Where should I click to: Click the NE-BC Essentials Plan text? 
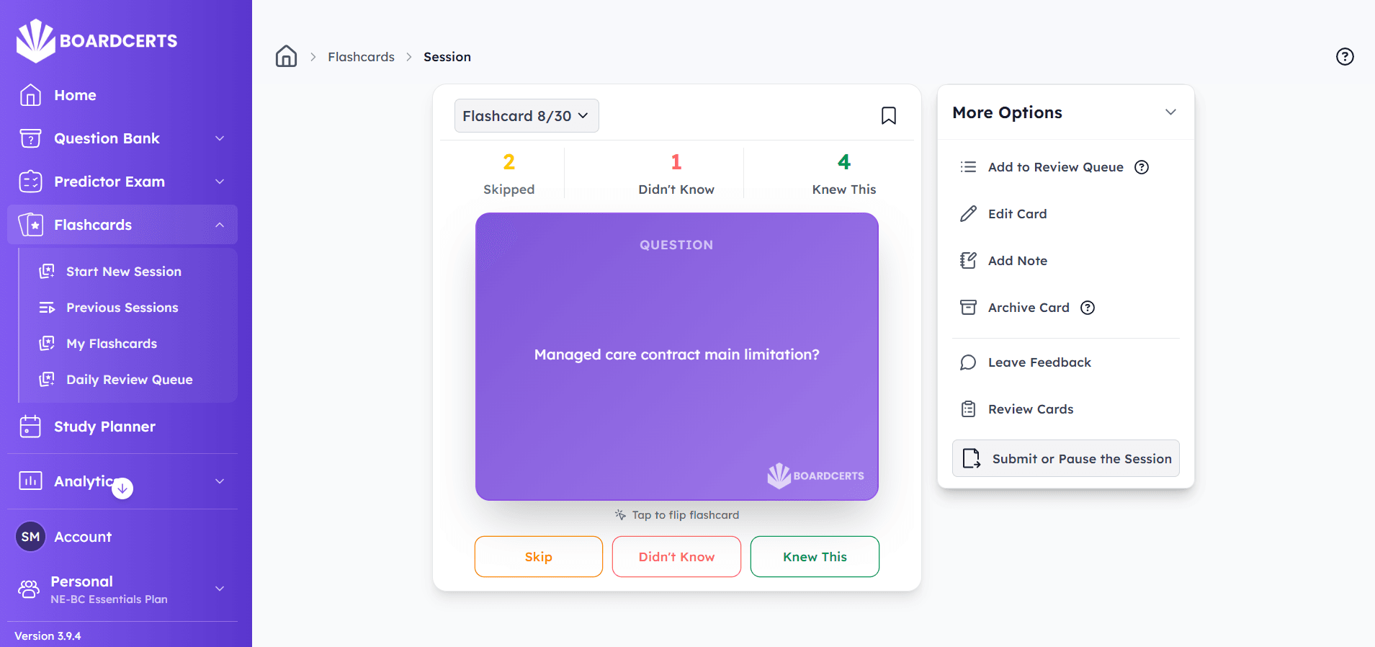[109, 599]
